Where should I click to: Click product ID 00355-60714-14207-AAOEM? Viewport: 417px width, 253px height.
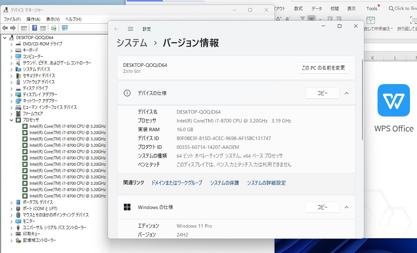pos(208,147)
